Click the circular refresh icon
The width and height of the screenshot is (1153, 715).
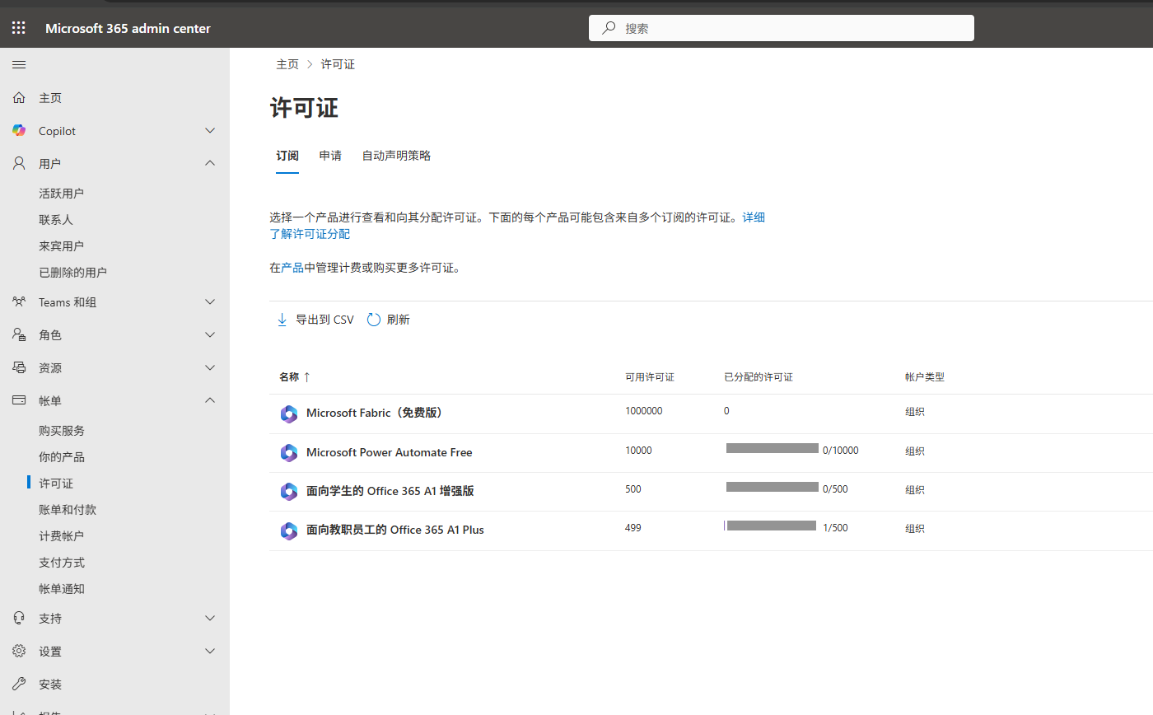coord(374,320)
